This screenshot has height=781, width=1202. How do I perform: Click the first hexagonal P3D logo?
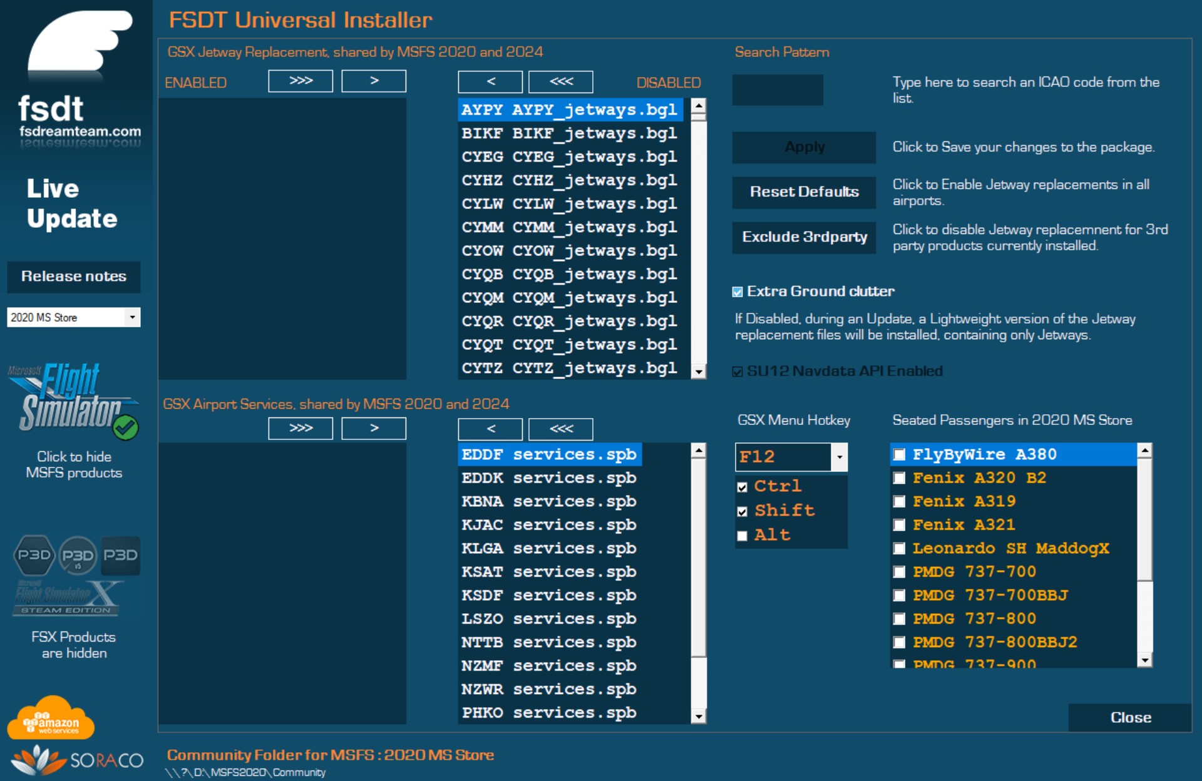(x=34, y=555)
